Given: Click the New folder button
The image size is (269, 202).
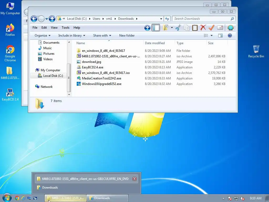Looking at the screenshot, I should tap(127, 36).
